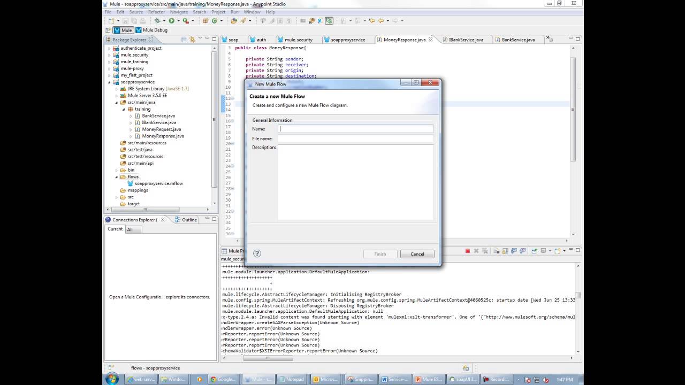Collapse the flows folder node
685x385 pixels.
click(117, 176)
